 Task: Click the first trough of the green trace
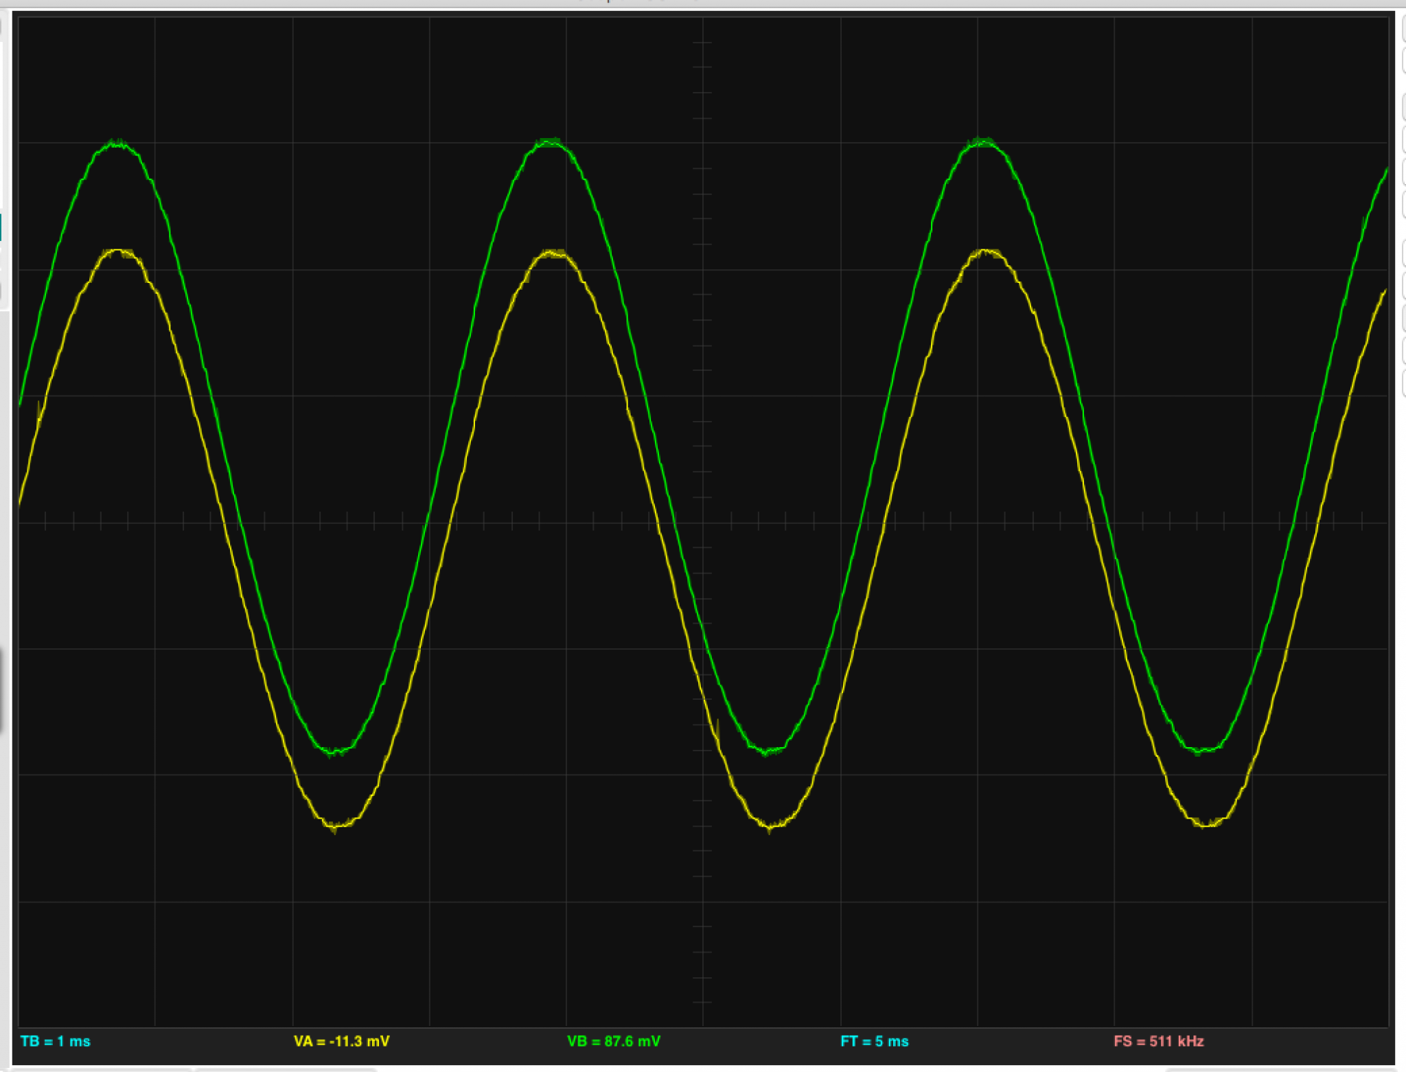[334, 751]
